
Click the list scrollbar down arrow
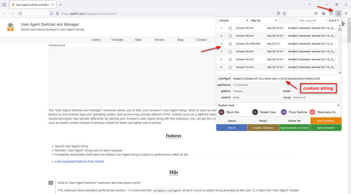coord(340,73)
